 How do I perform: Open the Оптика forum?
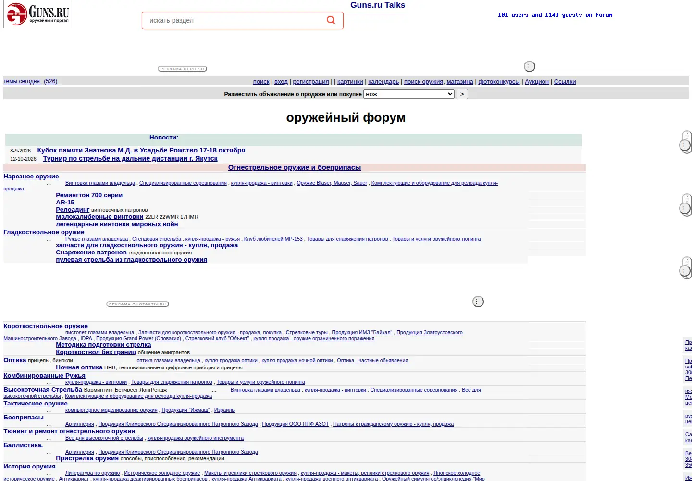(x=15, y=360)
